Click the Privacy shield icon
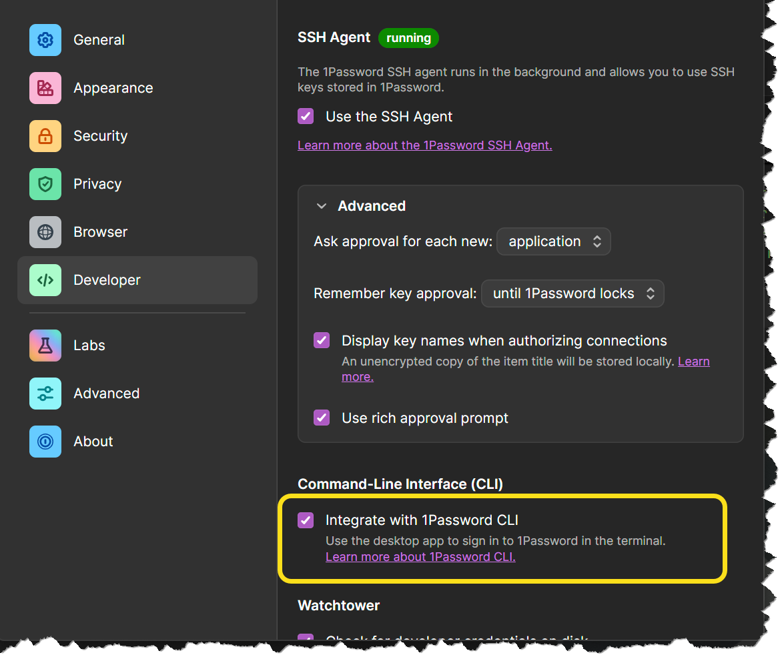Viewport: 784px width, 661px height. 45,184
